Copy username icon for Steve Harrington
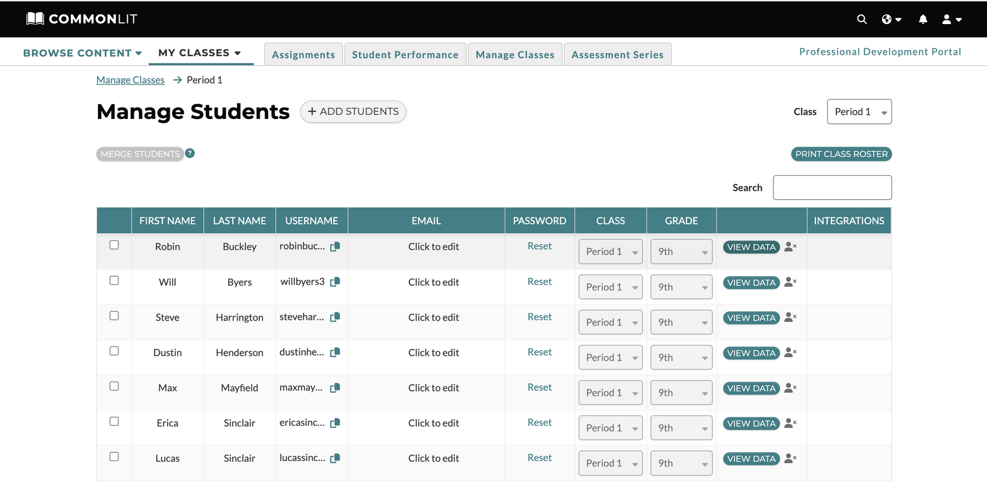 [x=335, y=317]
